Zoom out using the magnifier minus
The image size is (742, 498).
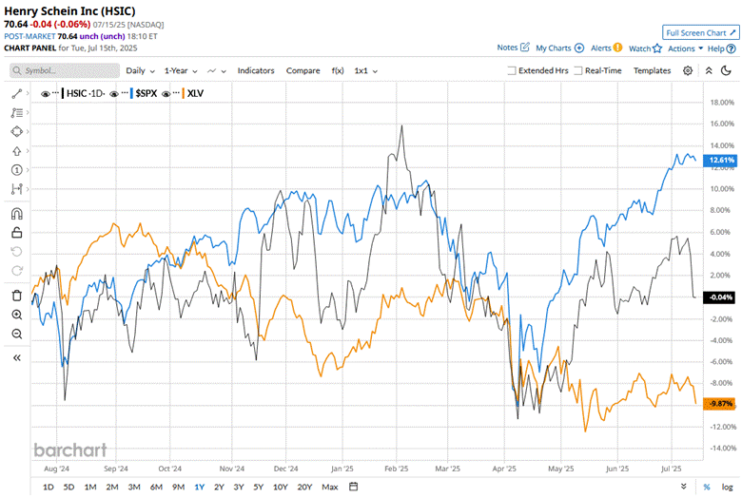[x=16, y=334]
